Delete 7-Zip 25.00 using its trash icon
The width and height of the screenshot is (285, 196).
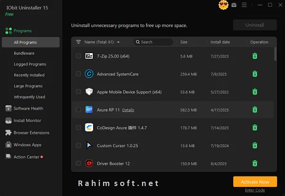pyautogui.click(x=255, y=56)
